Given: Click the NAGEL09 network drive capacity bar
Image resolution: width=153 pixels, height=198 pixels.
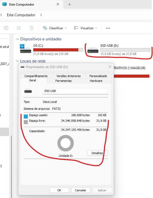Looking at the screenshot, I should [x=132, y=76].
